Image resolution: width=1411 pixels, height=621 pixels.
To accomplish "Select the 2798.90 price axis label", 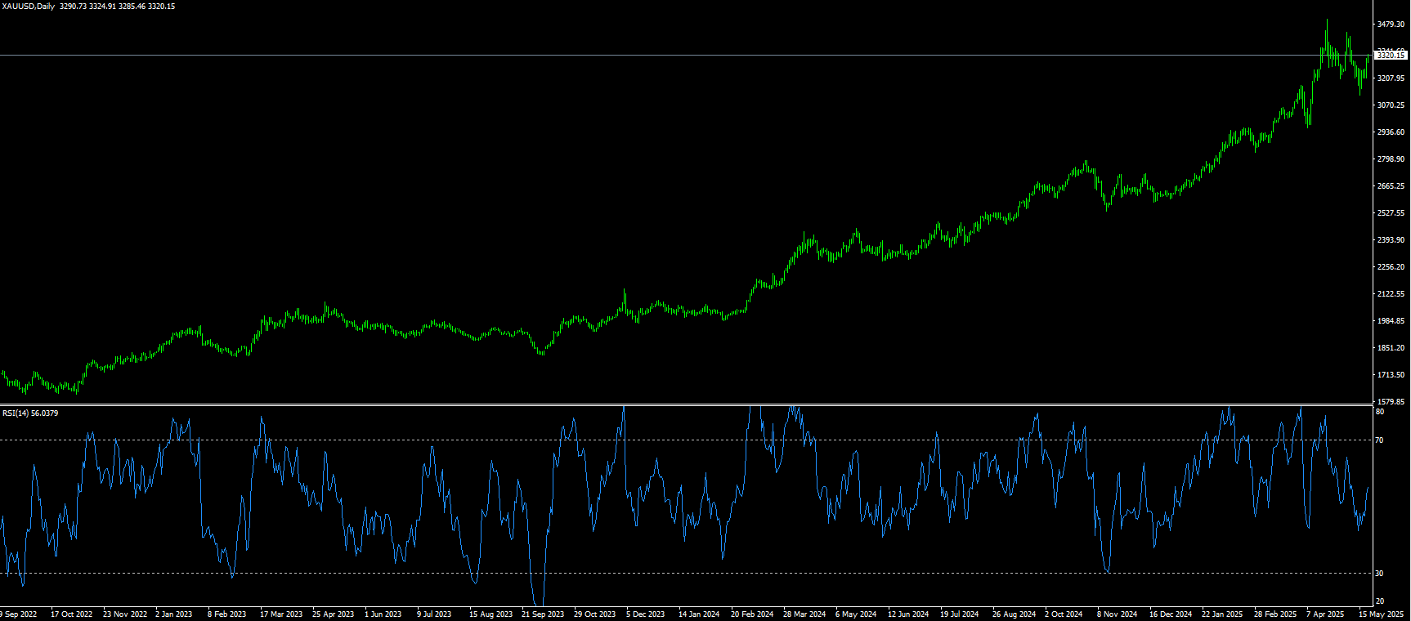I will pyautogui.click(x=1391, y=159).
